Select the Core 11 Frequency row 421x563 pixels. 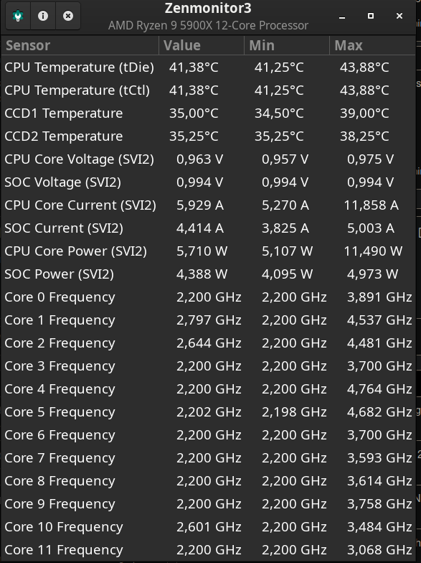(208, 550)
